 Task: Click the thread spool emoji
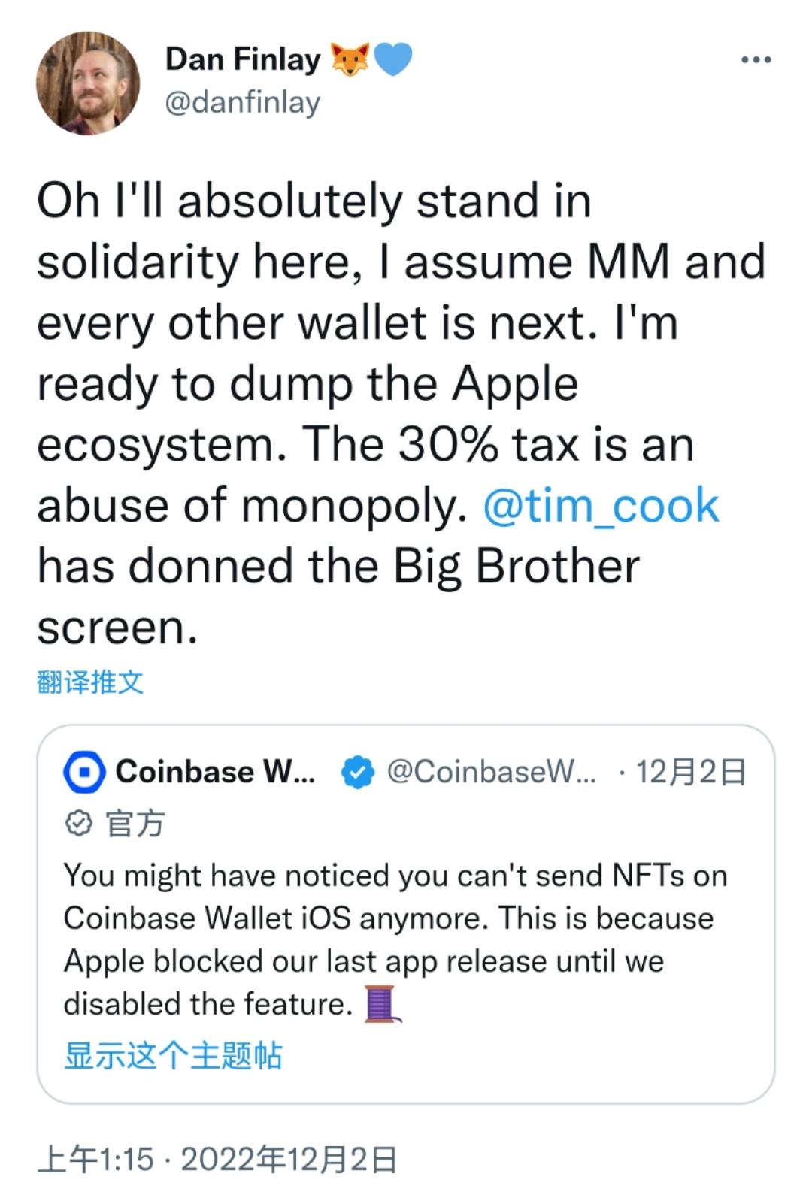(x=381, y=1004)
